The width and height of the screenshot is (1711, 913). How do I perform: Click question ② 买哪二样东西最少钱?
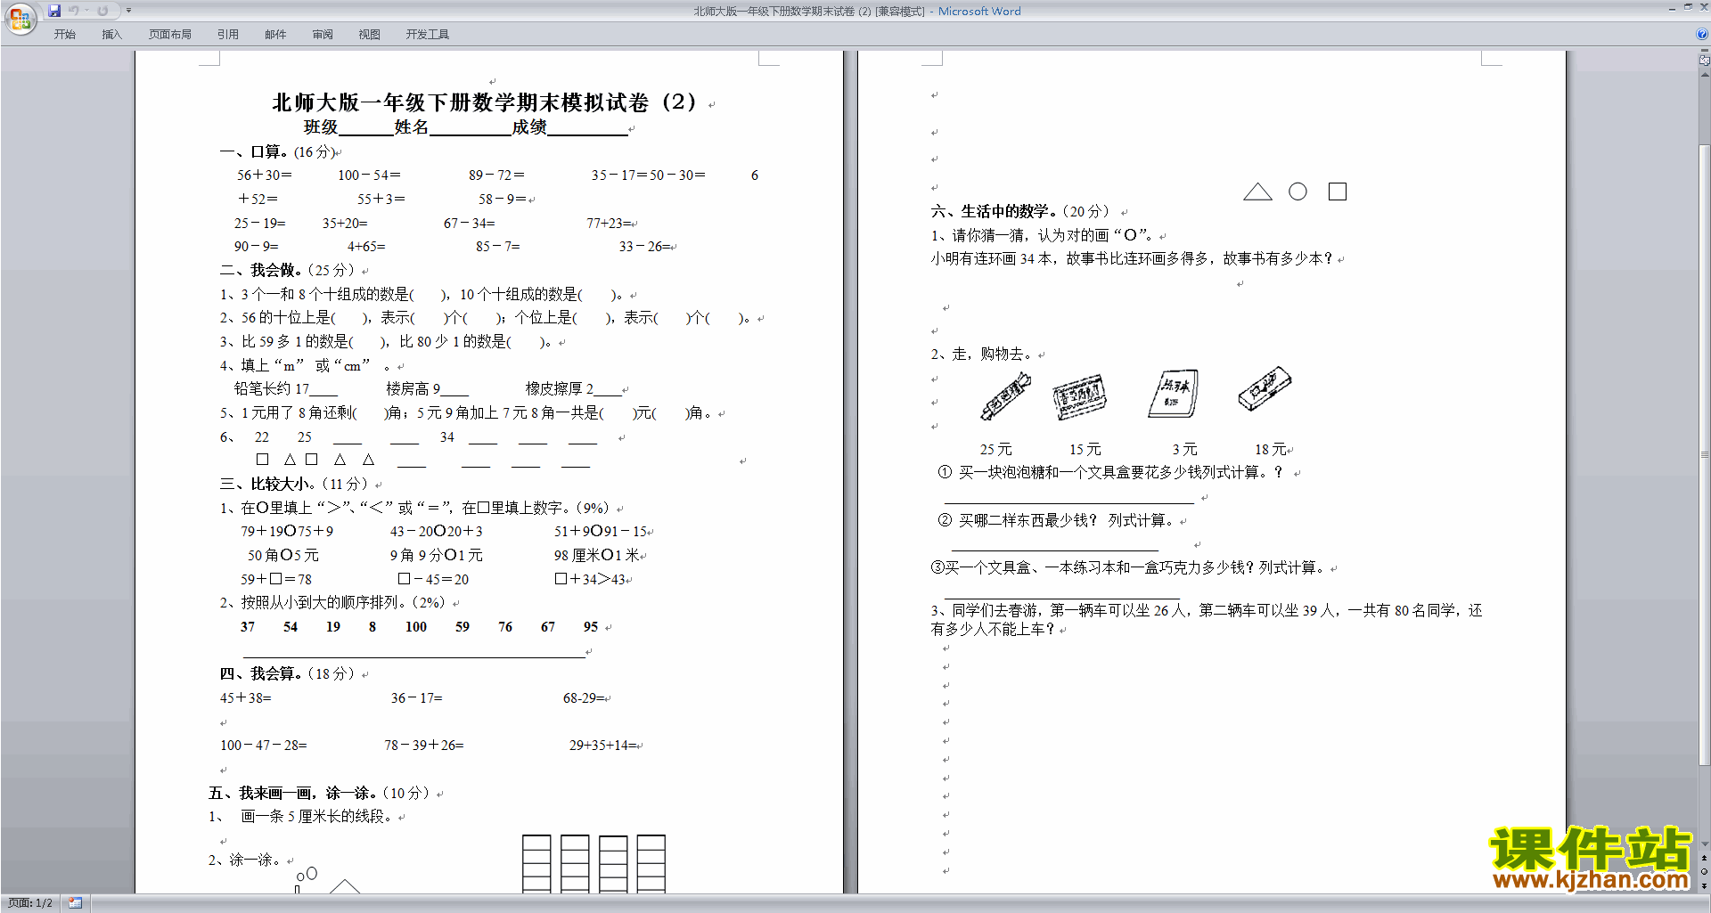[1056, 520]
